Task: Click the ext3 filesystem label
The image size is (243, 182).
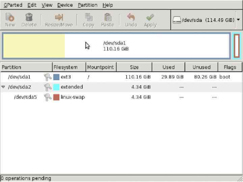Action: [x=66, y=77]
